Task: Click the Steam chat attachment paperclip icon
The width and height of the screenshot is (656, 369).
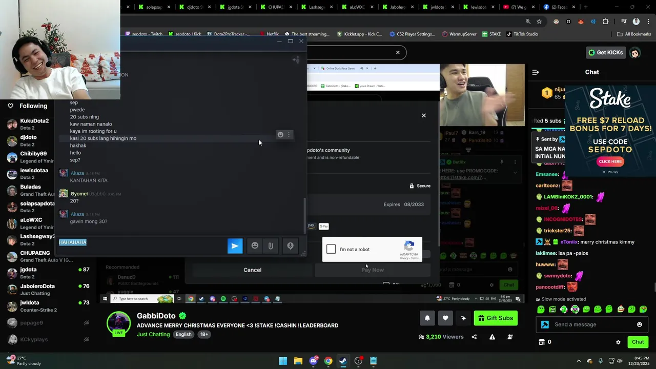Action: [x=271, y=246]
